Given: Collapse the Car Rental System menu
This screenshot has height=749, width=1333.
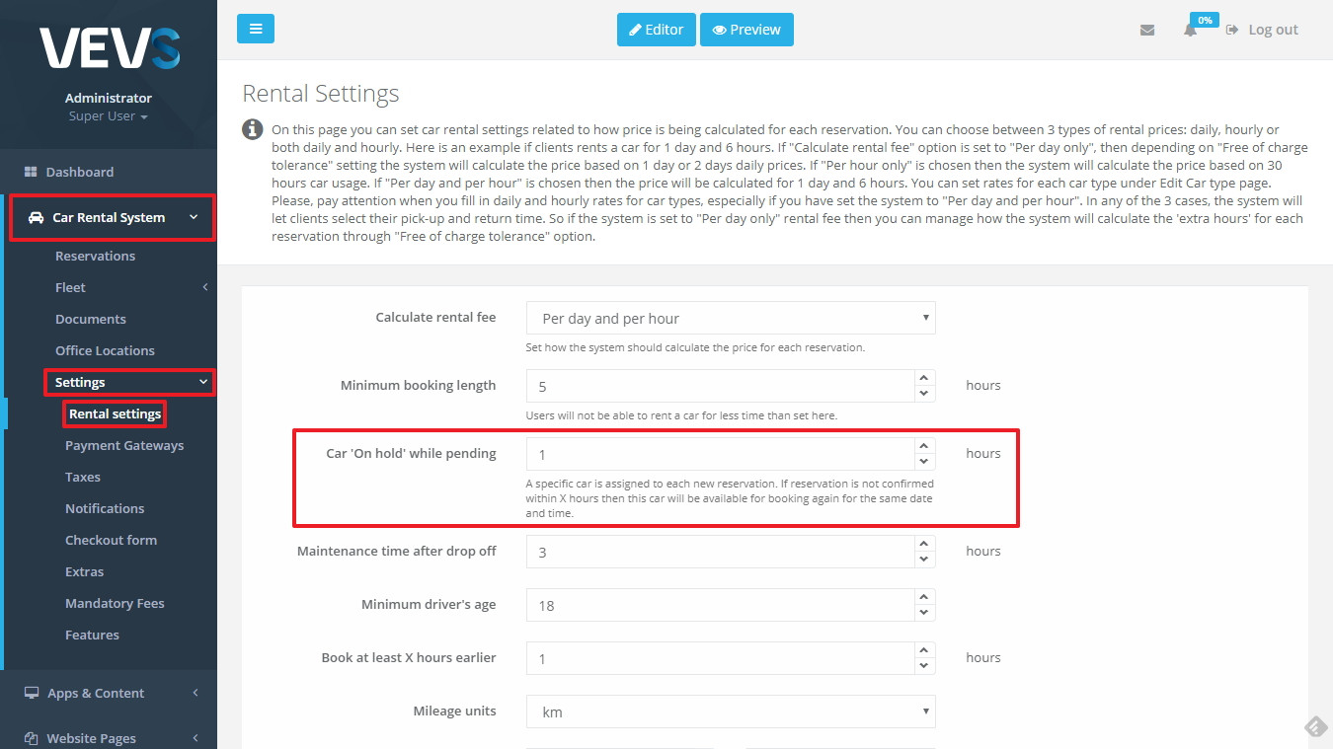Looking at the screenshot, I should (112, 217).
